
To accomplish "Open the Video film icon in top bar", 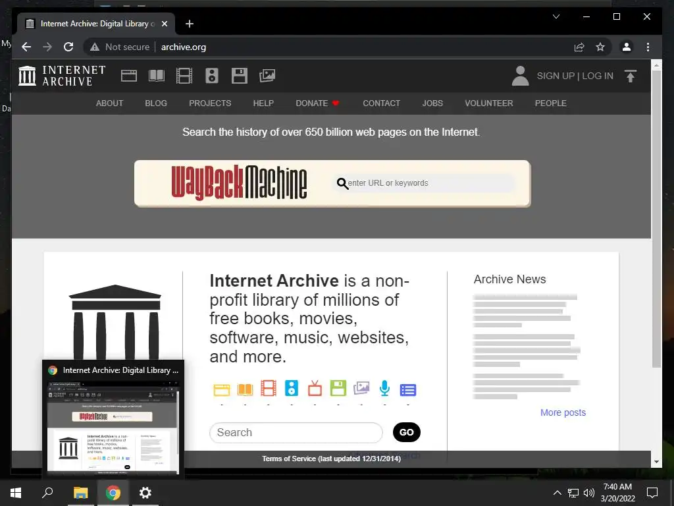I will pos(184,76).
